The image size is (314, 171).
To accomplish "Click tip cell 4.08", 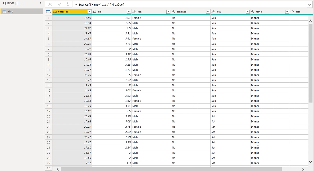I will pos(112,122).
